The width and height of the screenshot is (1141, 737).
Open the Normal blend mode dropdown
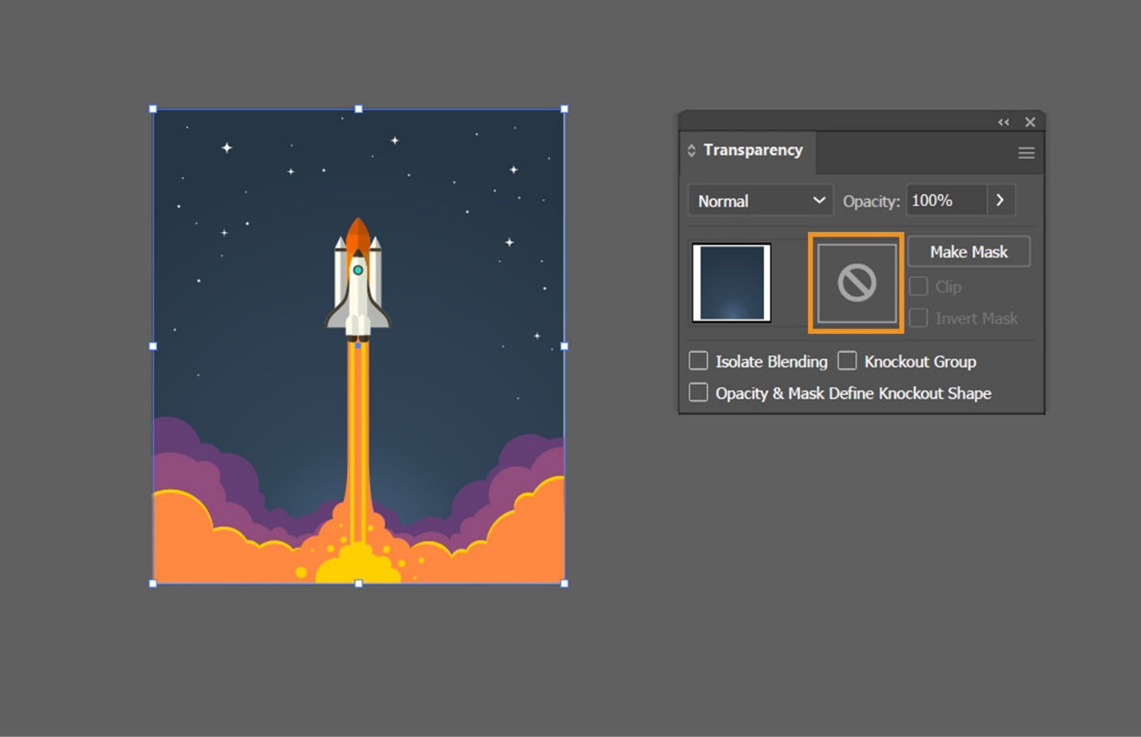pos(759,200)
